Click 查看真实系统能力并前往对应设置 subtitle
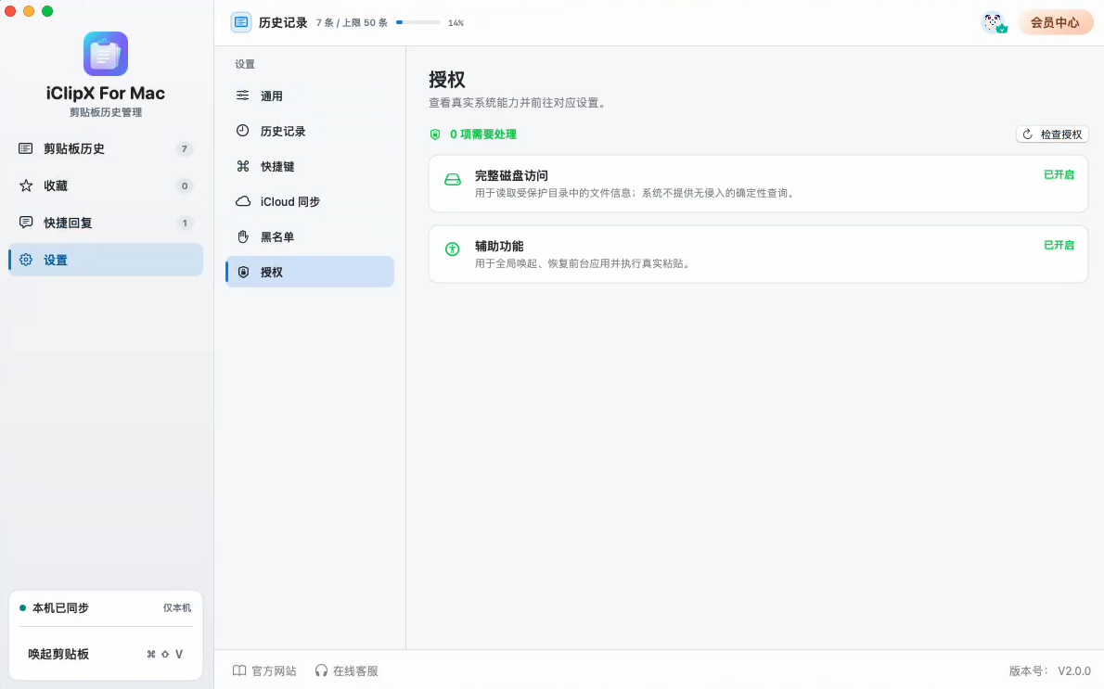 click(x=519, y=103)
